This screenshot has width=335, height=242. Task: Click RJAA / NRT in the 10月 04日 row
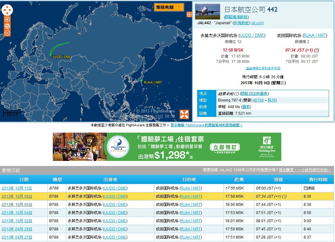(191, 213)
